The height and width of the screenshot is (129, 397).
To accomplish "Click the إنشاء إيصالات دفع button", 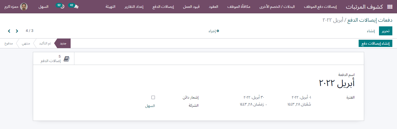I will (x=375, y=43).
